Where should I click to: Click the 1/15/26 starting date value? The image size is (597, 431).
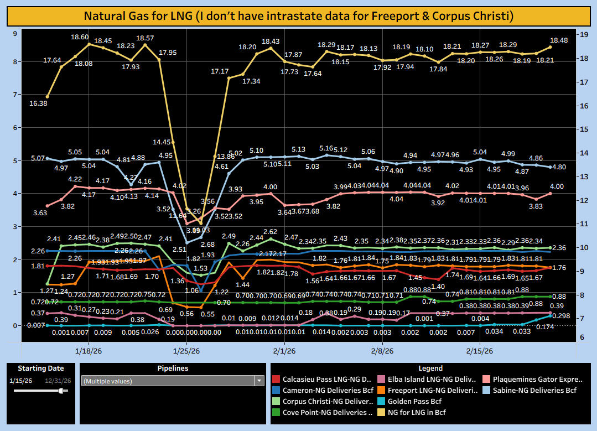(x=21, y=381)
